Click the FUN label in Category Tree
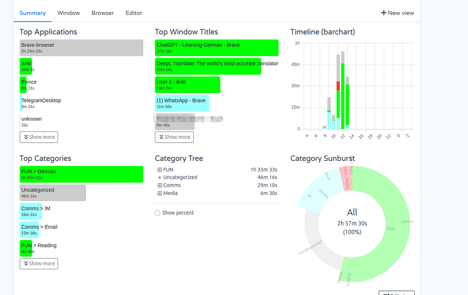The height and width of the screenshot is (295, 468). point(168,170)
